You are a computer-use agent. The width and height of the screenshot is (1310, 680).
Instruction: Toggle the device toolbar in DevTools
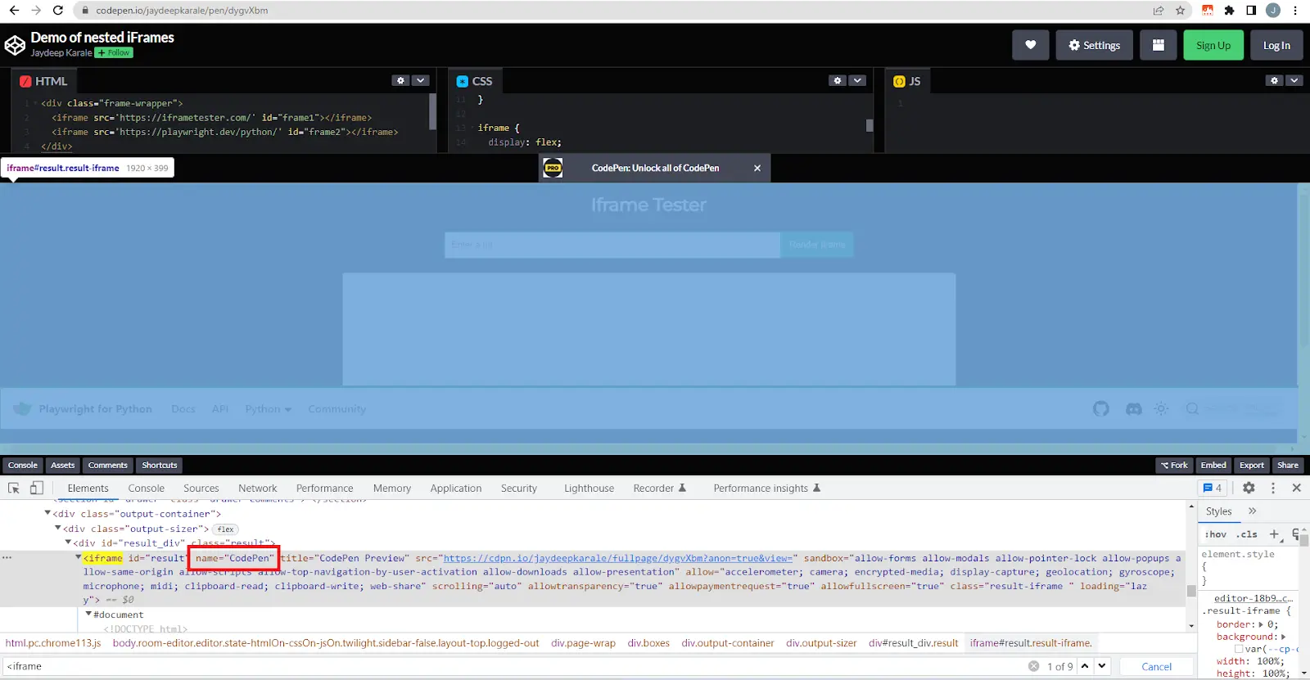[37, 488]
